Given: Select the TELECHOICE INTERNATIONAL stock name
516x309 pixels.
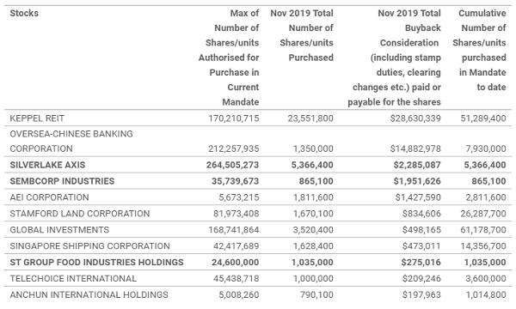Looking at the screenshot, I should click(73, 278).
